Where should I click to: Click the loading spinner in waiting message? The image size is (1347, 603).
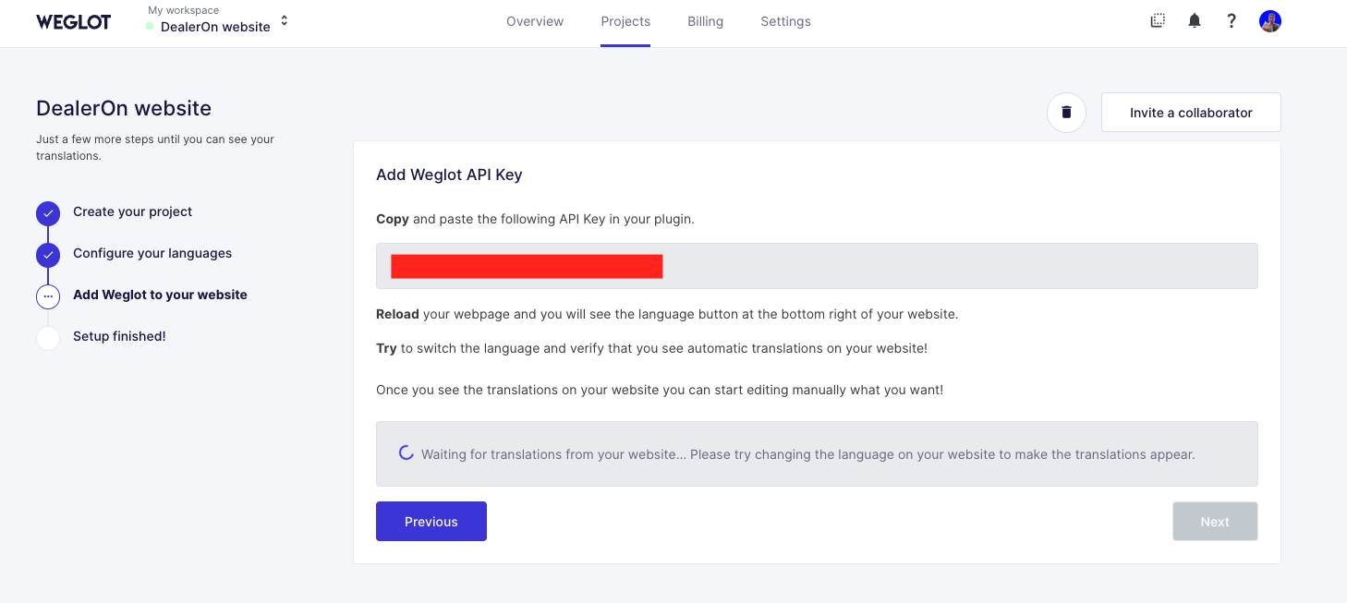point(405,453)
